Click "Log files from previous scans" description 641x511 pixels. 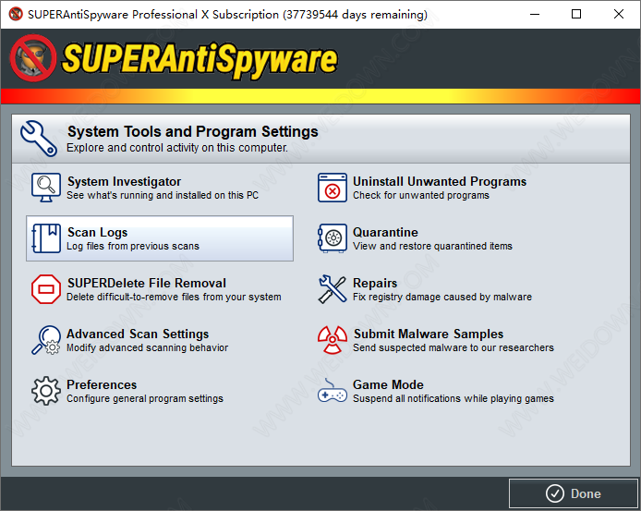pyautogui.click(x=133, y=246)
